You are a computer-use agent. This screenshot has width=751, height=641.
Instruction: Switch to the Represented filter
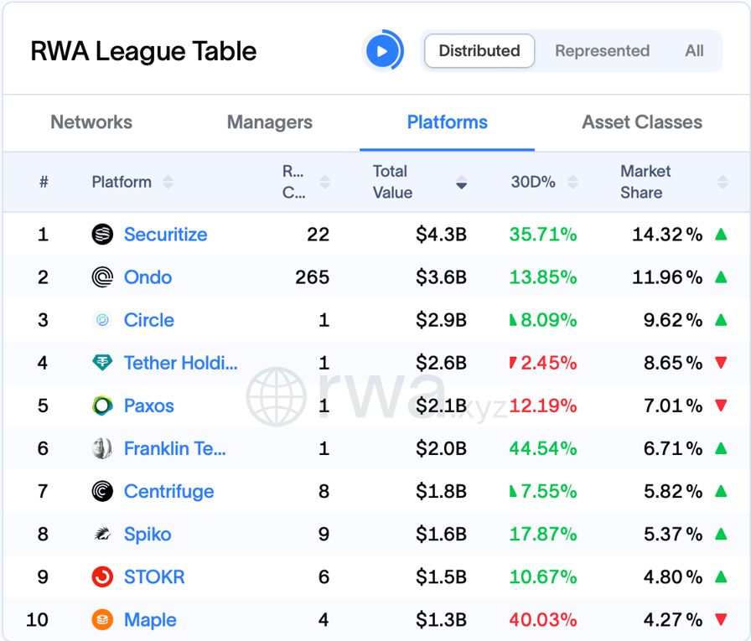pos(602,50)
